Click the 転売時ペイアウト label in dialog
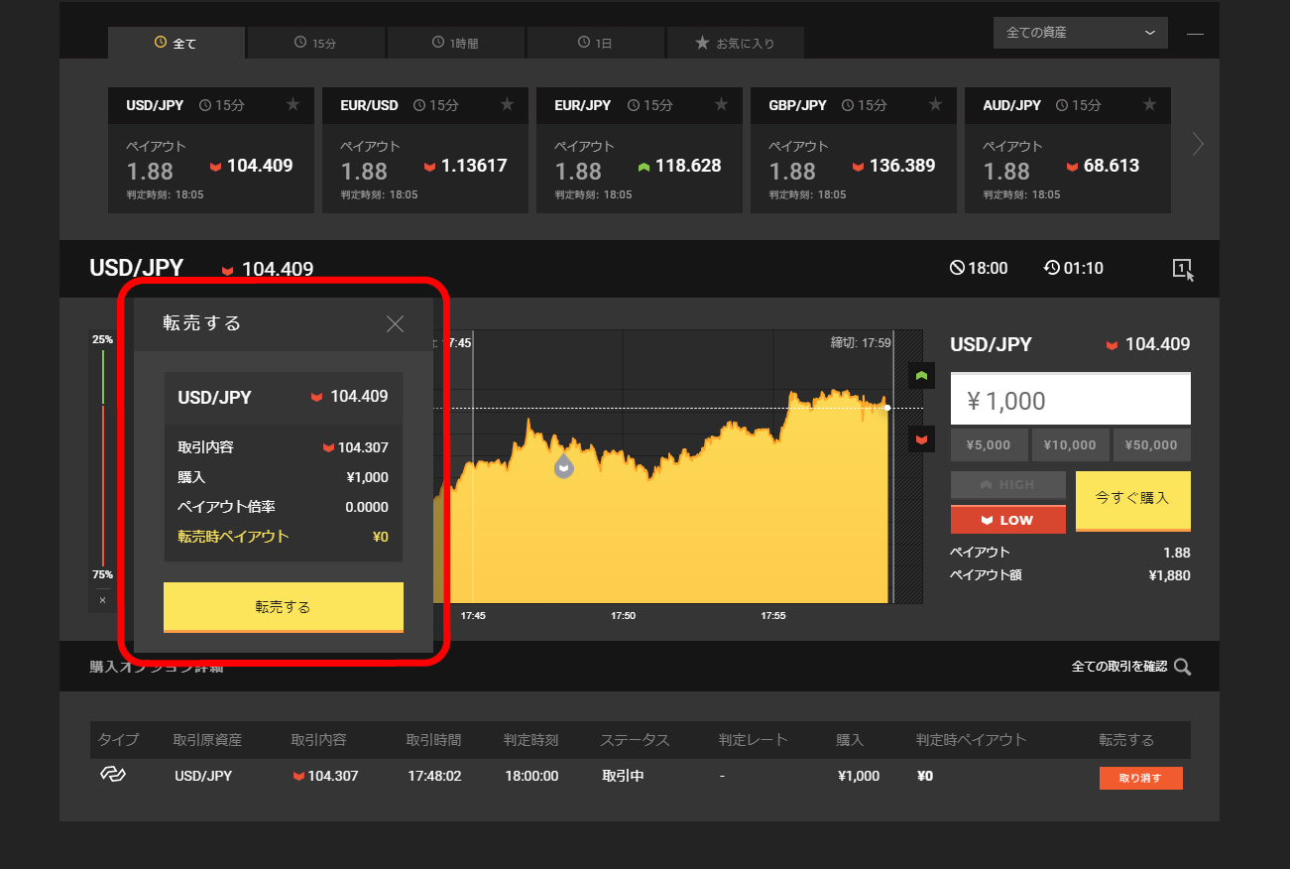The image size is (1290, 869). [x=233, y=537]
